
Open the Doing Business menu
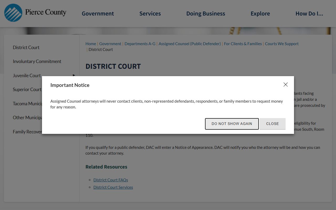tap(206, 14)
